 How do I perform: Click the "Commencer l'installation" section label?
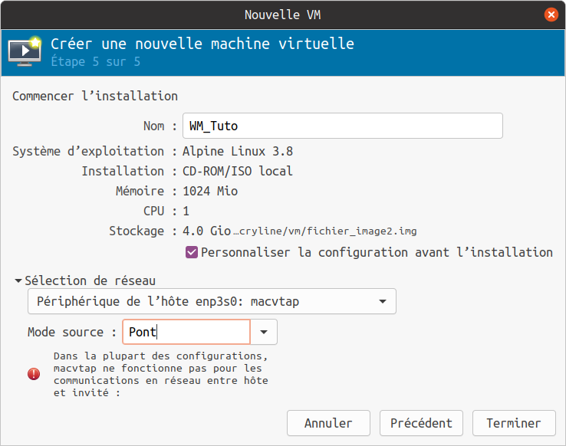pos(95,96)
